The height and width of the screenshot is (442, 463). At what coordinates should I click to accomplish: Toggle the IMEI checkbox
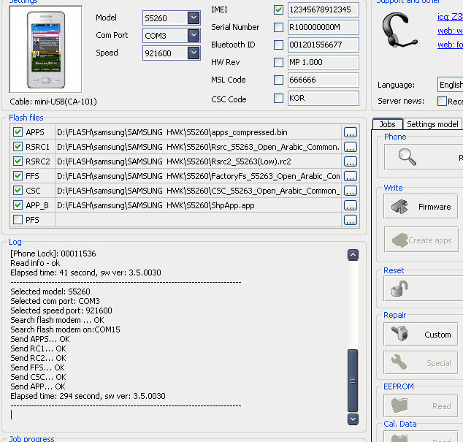278,9
